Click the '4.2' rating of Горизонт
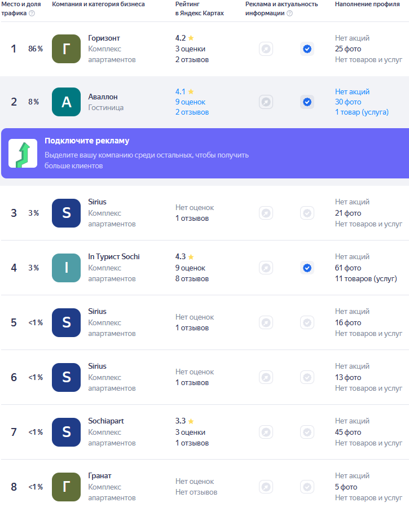 [x=181, y=38]
